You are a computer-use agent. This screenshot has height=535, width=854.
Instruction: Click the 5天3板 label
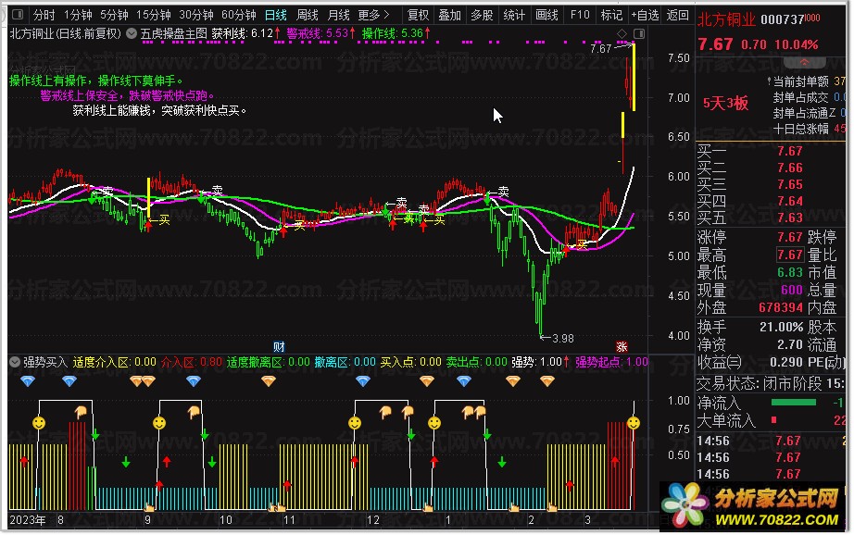[725, 103]
